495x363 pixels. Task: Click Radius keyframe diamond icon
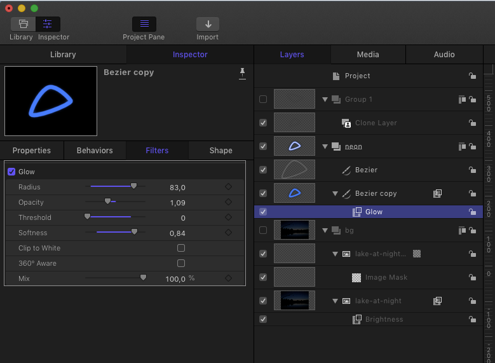pyautogui.click(x=228, y=187)
